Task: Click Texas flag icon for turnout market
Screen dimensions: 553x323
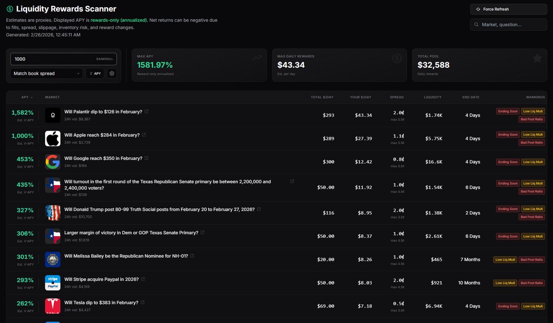Action: tap(53, 185)
